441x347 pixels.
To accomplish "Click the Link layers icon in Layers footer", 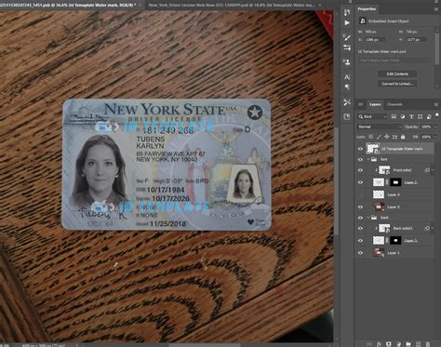I will click(369, 344).
